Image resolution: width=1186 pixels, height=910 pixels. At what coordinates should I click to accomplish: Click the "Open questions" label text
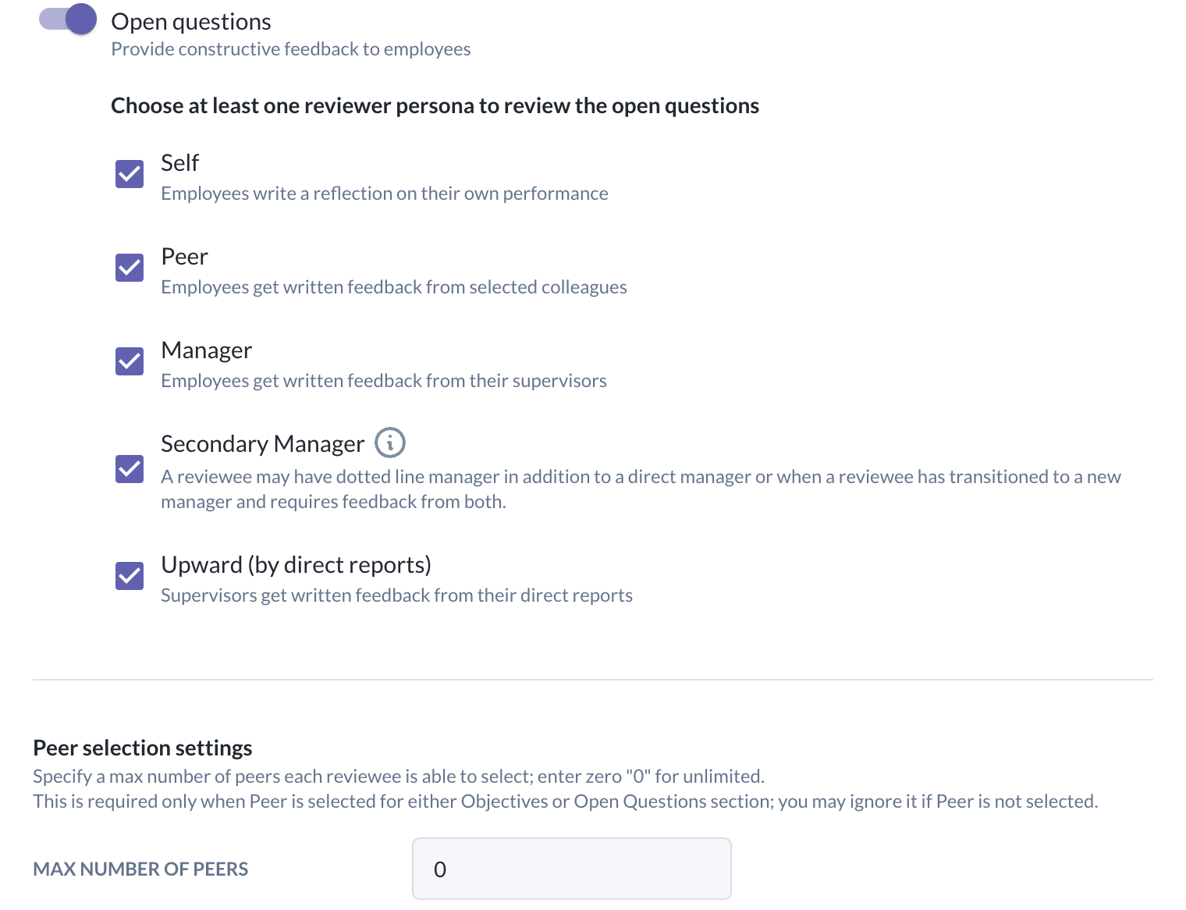tap(191, 22)
